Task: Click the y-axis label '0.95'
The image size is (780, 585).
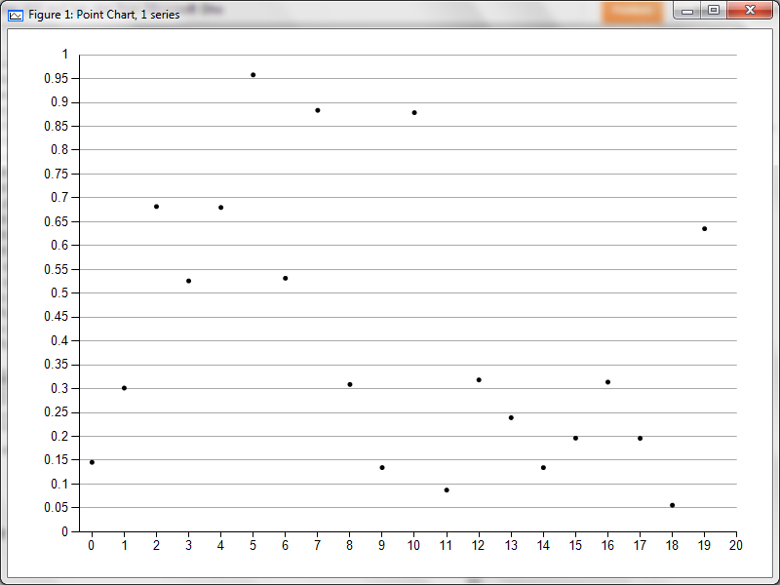Action: (56, 78)
